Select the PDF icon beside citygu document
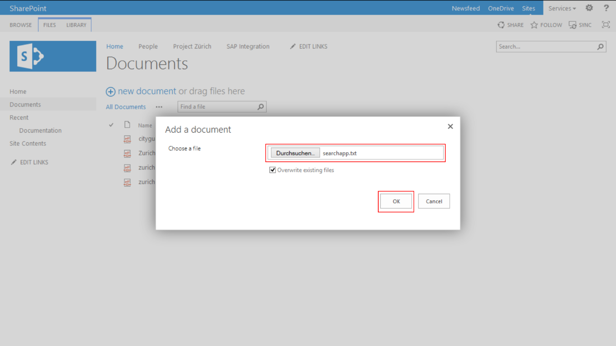 pyautogui.click(x=127, y=139)
